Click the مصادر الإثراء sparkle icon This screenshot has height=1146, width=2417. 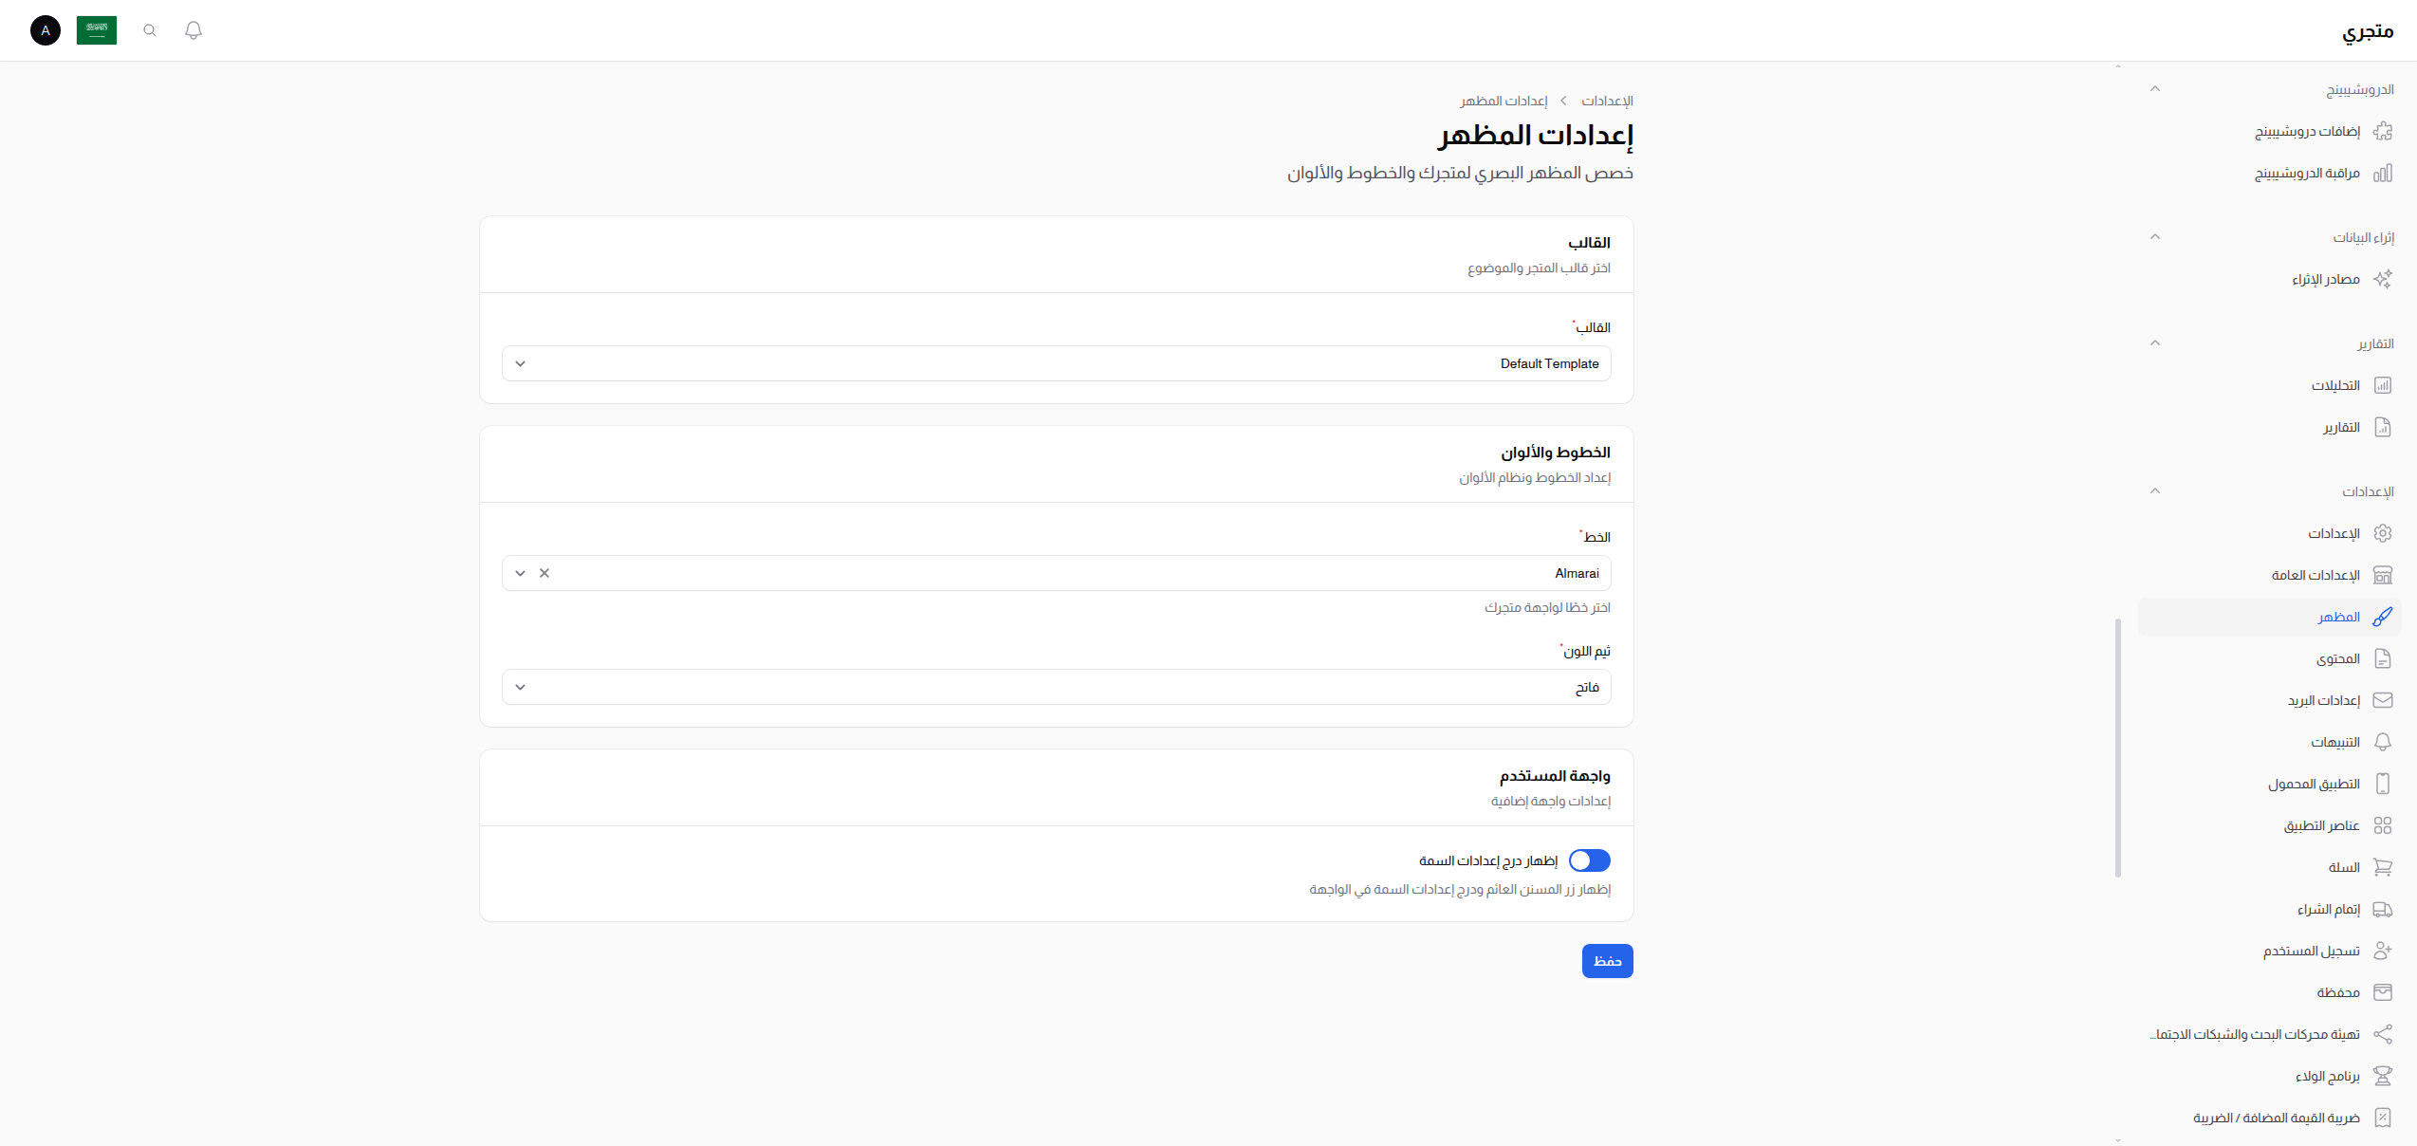pyautogui.click(x=2384, y=279)
